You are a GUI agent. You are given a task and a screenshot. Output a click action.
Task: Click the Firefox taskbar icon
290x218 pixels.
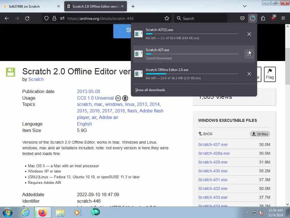coord(42,213)
